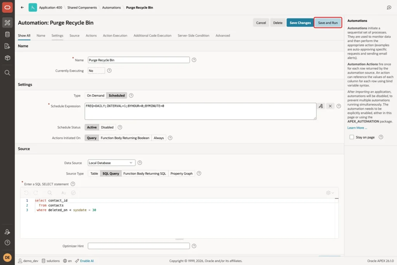Viewport: 397px width, 265px height.
Task: Choose Always for Actions Initiated On
Action: click(x=159, y=138)
